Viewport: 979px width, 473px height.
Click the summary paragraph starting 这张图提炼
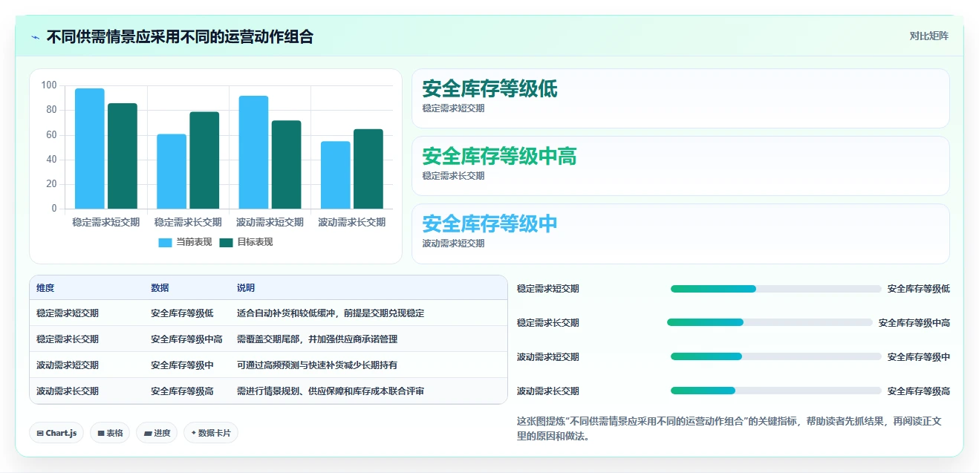click(x=733, y=429)
